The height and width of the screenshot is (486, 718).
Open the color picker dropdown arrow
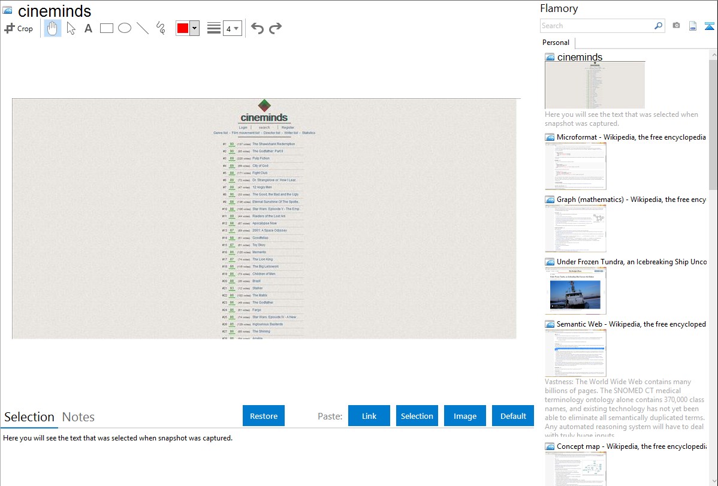coord(194,28)
